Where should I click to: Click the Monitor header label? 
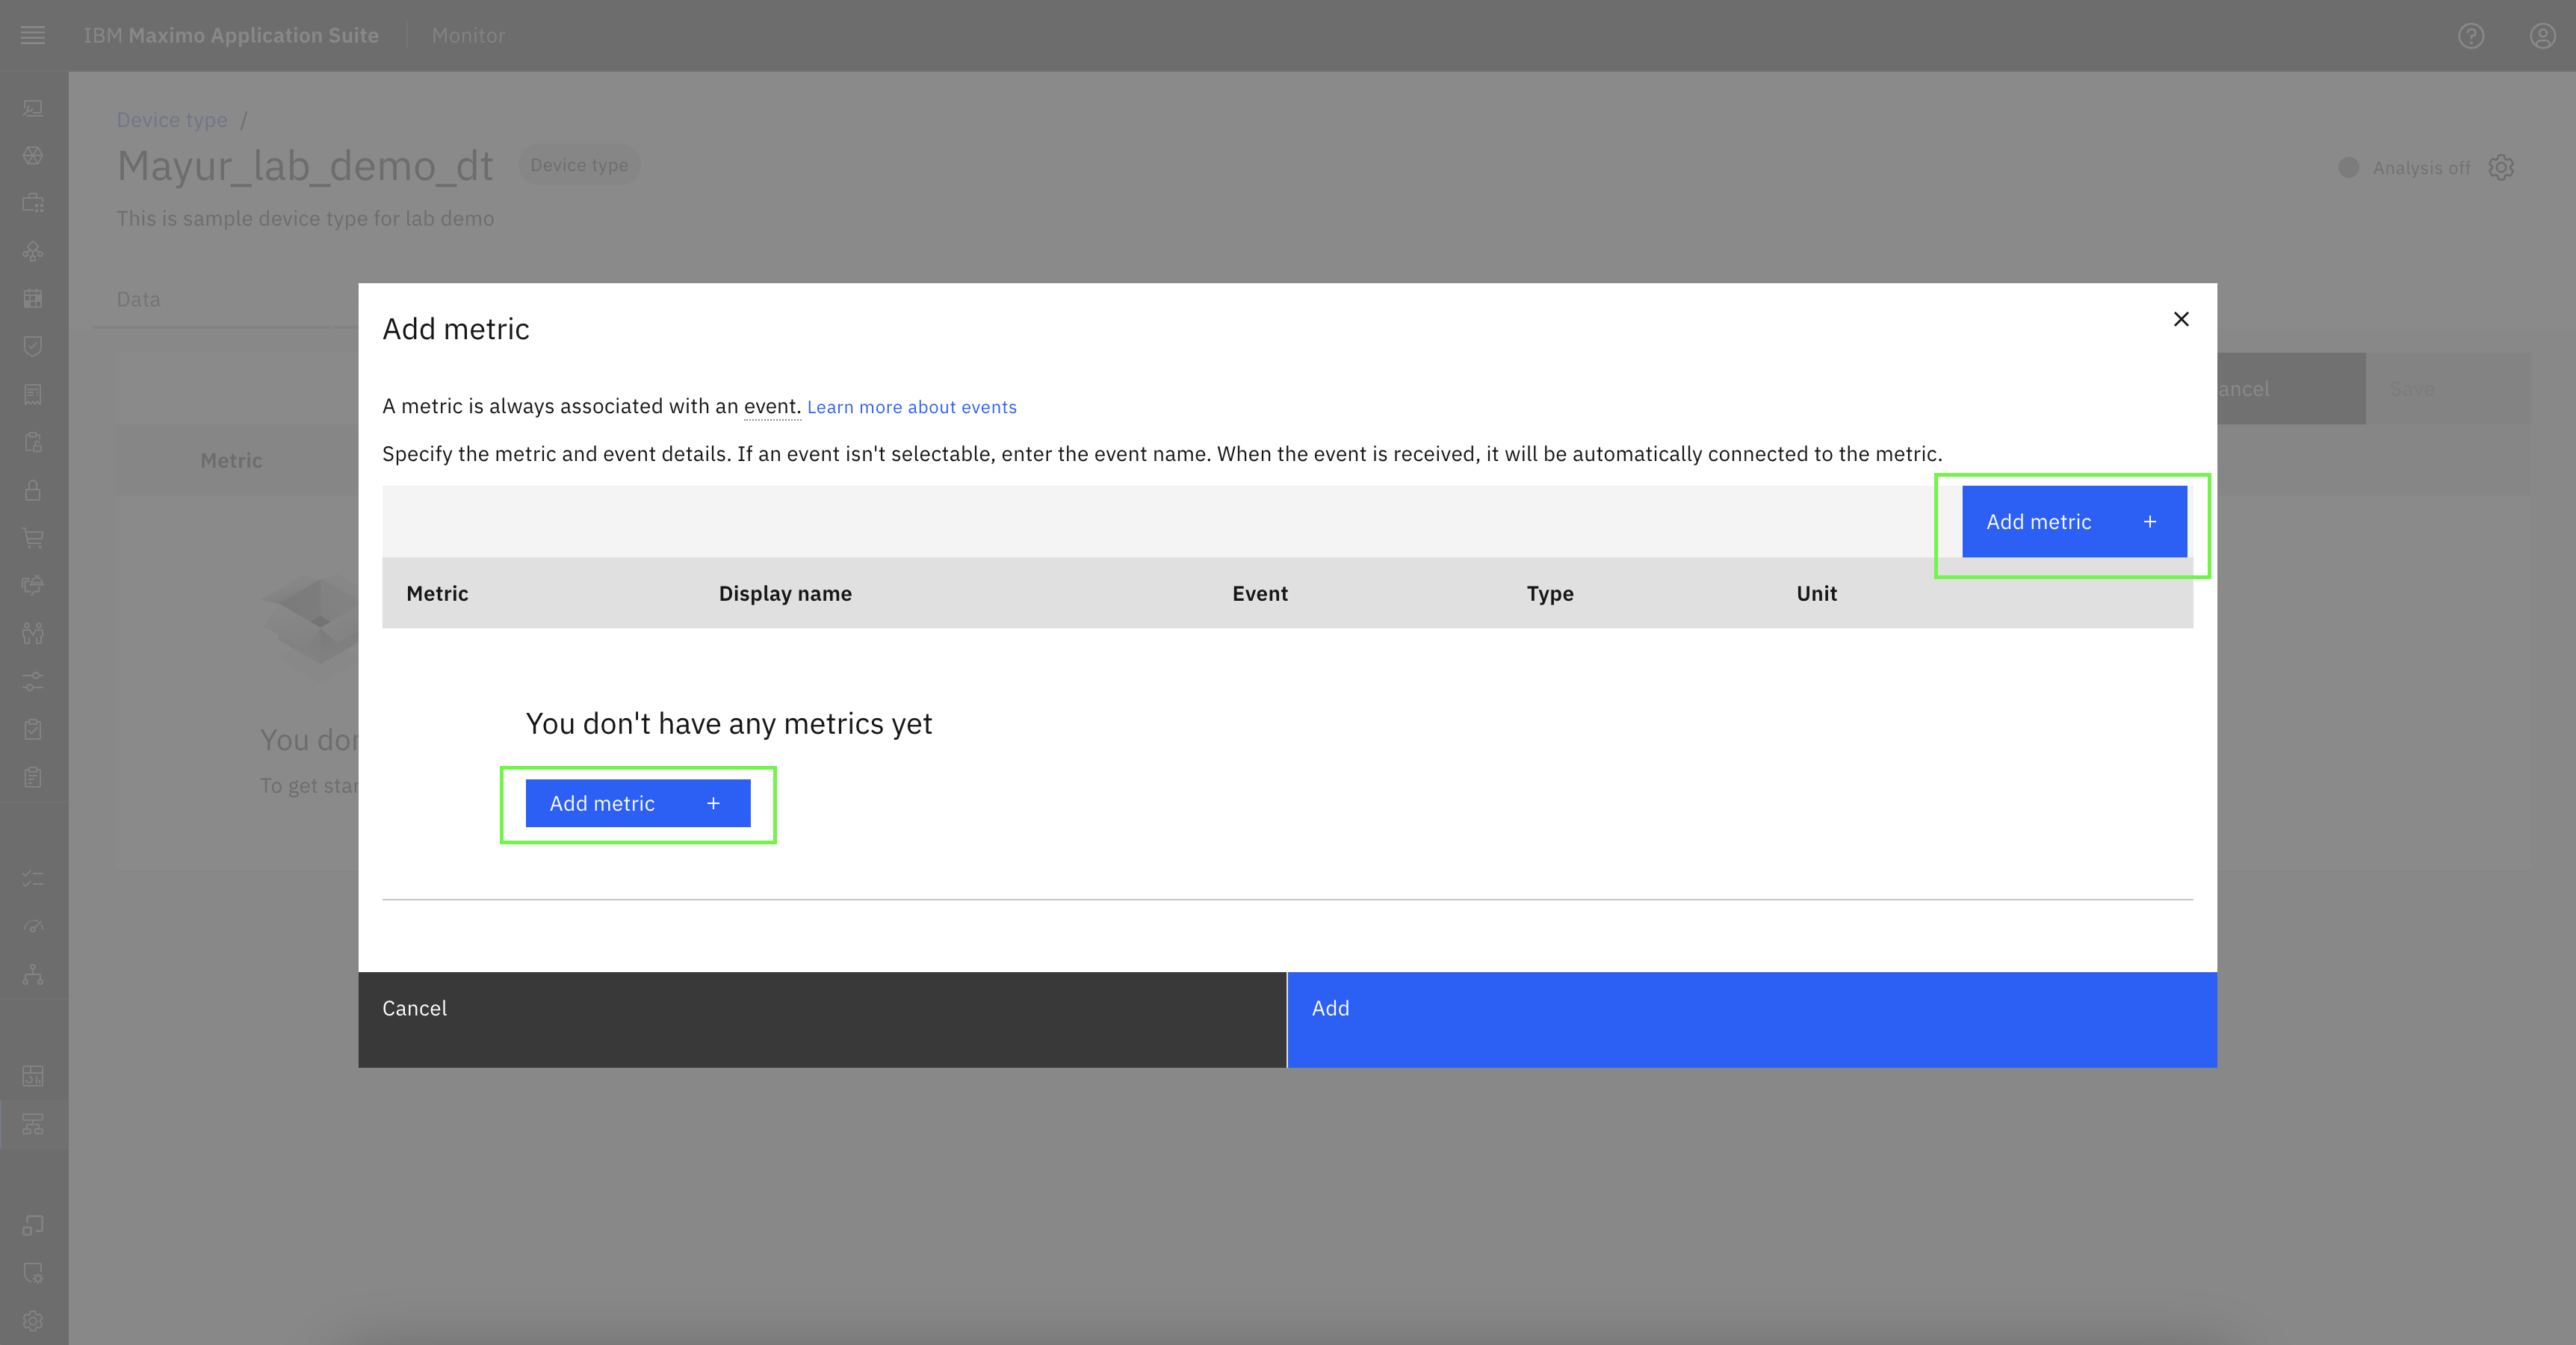(x=468, y=35)
